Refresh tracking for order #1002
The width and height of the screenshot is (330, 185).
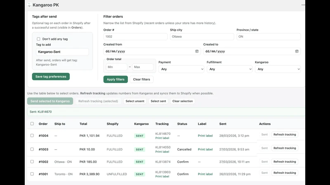(285, 162)
